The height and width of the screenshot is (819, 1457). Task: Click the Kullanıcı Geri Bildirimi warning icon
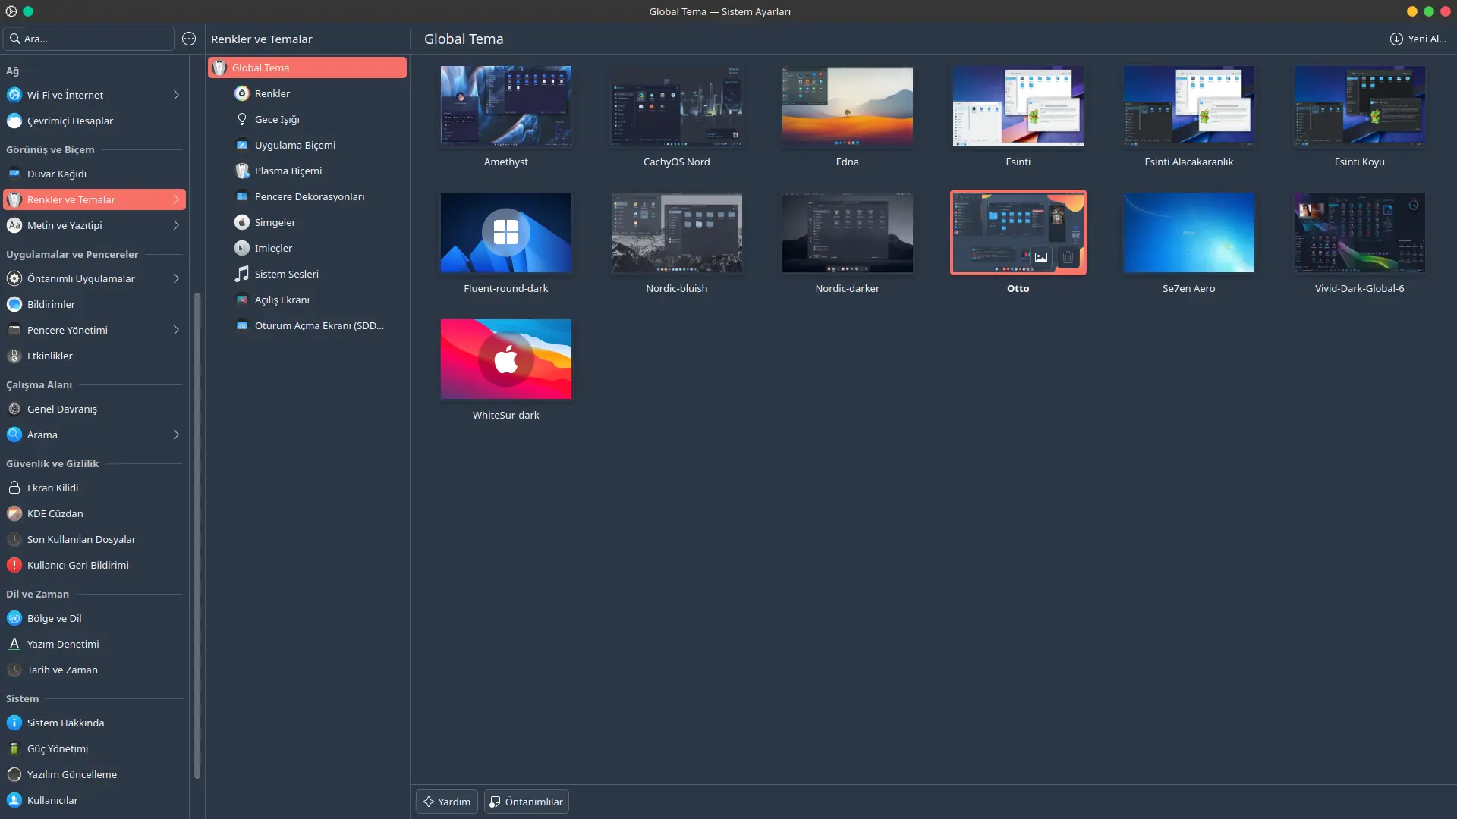[14, 565]
